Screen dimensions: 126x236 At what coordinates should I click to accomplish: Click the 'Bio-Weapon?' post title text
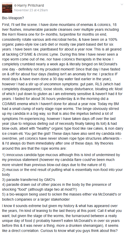pos(13,18)
